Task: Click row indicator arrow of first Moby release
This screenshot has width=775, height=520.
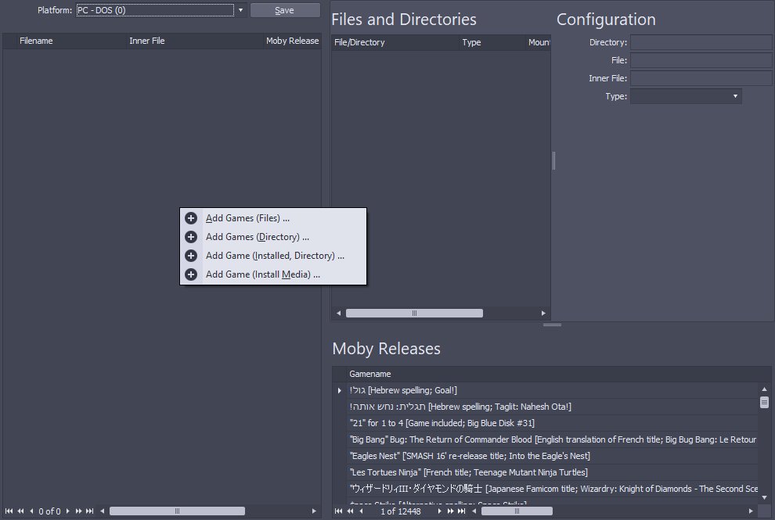Action: (340, 391)
